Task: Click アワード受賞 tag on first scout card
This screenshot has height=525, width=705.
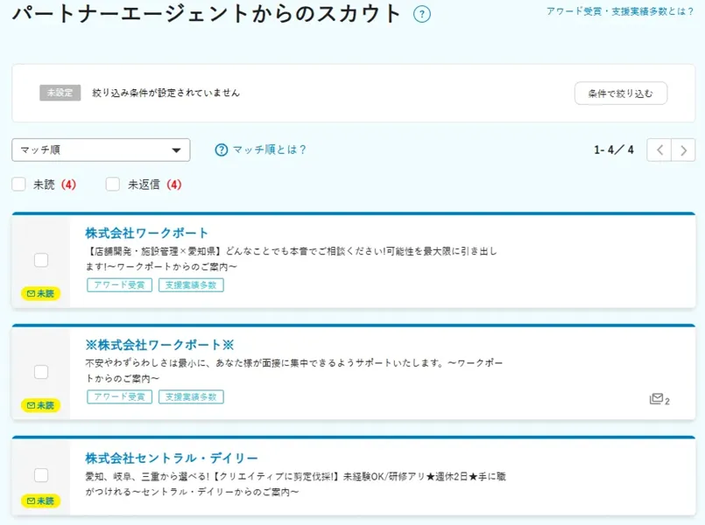Action: (x=120, y=285)
